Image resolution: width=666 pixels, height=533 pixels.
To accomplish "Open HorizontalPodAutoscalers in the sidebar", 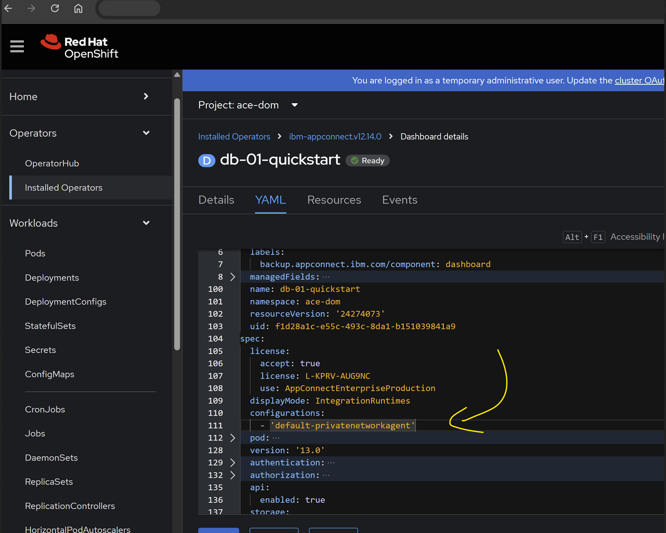I will (77, 529).
